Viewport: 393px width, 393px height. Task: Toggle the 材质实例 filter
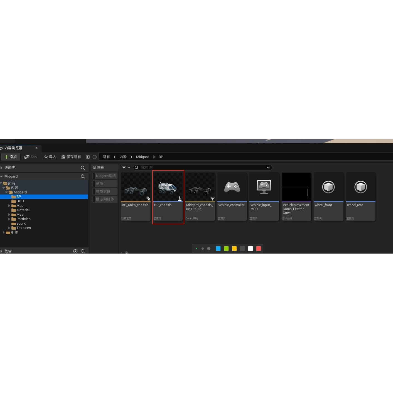coord(105,191)
